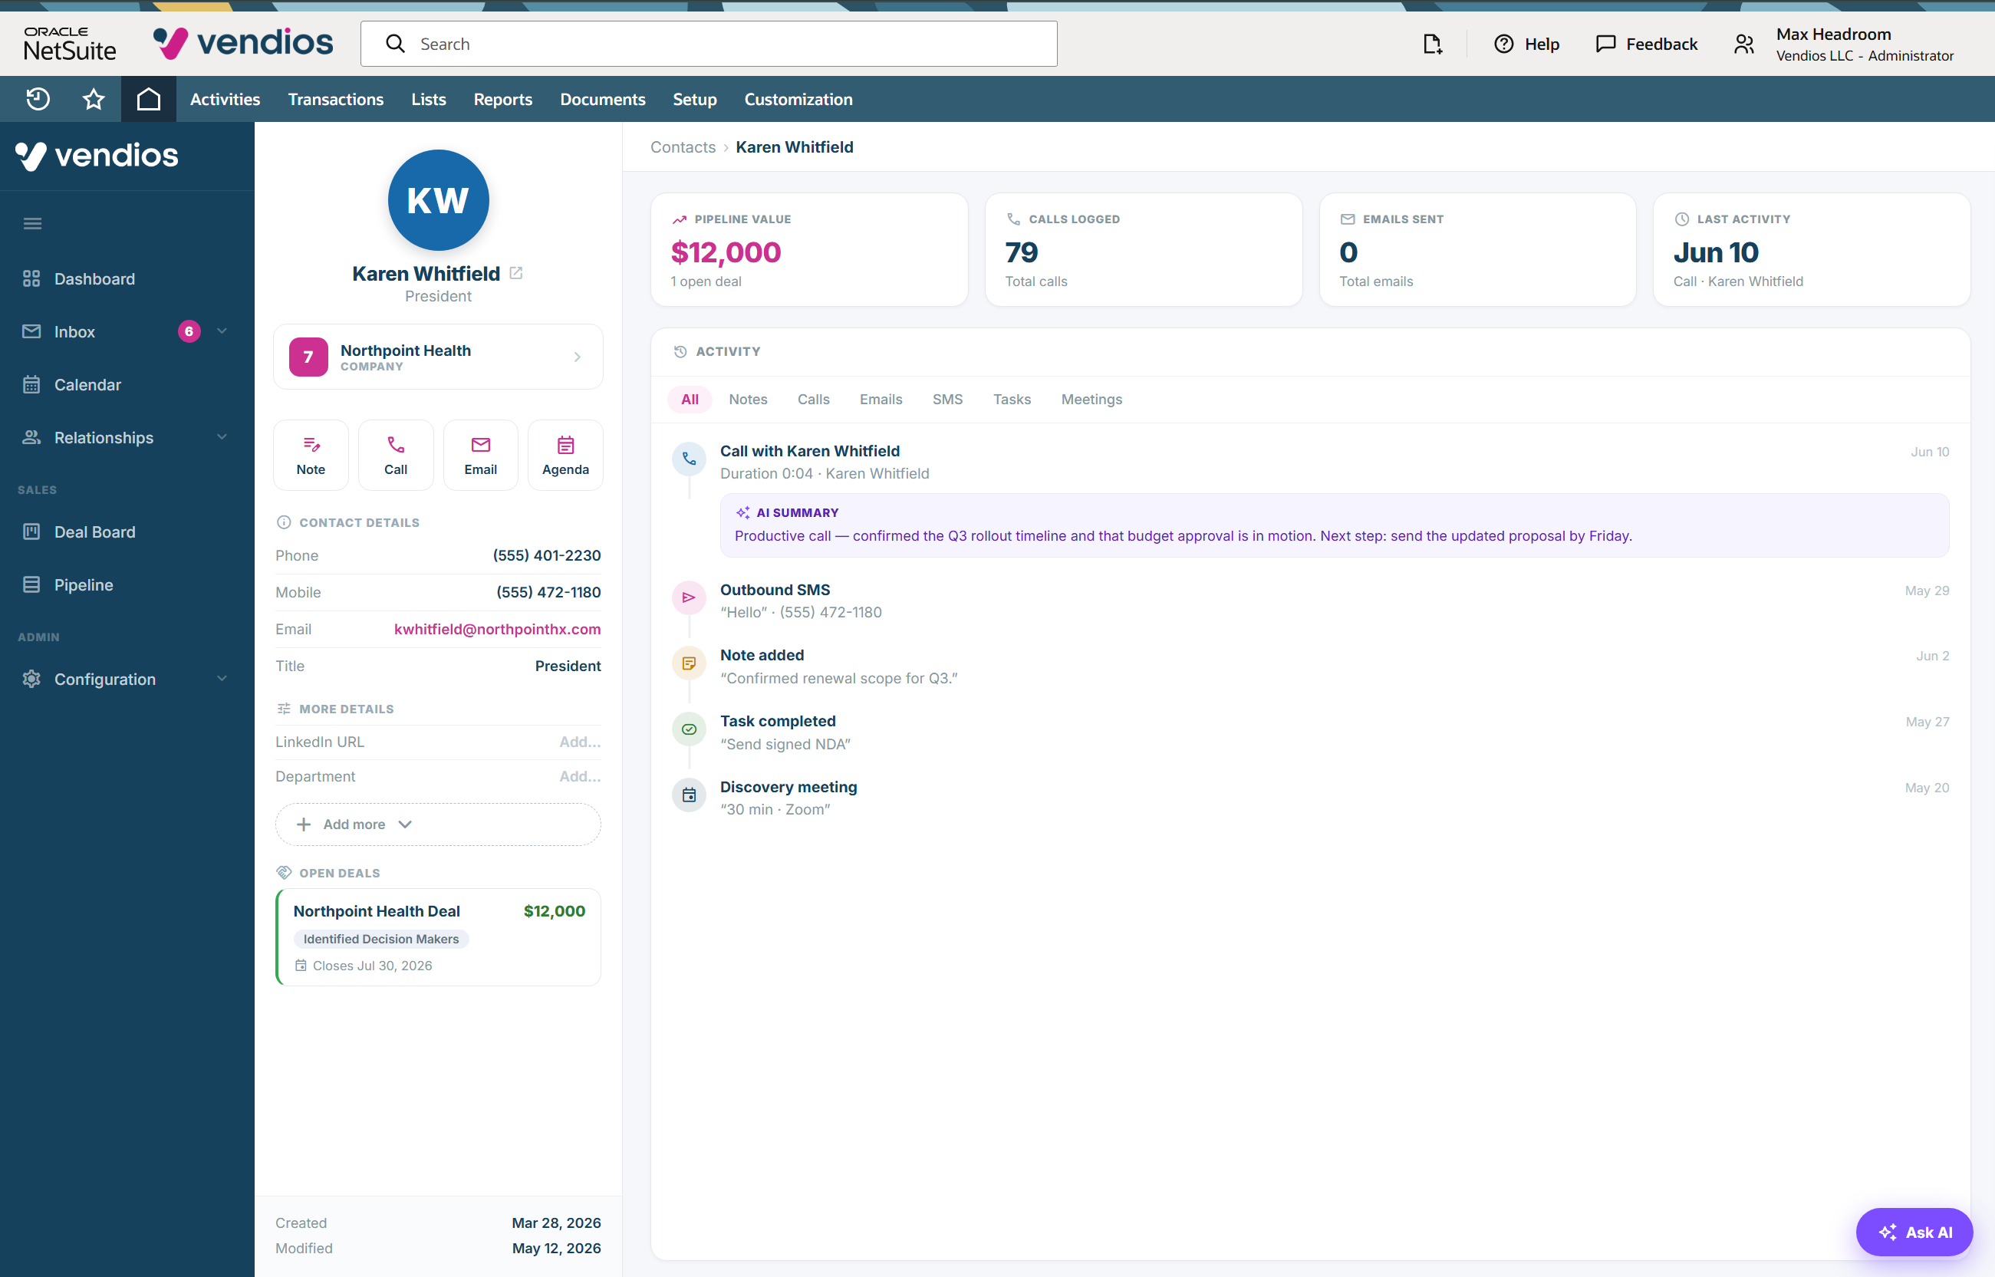Click the Vendios logo in the sidebar
1995x1277 pixels.
(97, 156)
